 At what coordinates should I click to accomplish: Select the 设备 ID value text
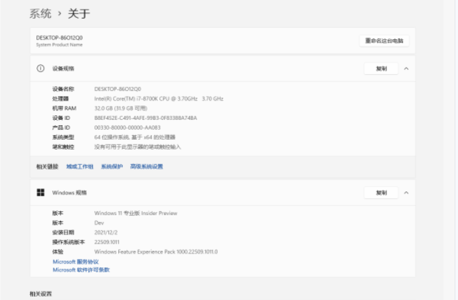145,118
